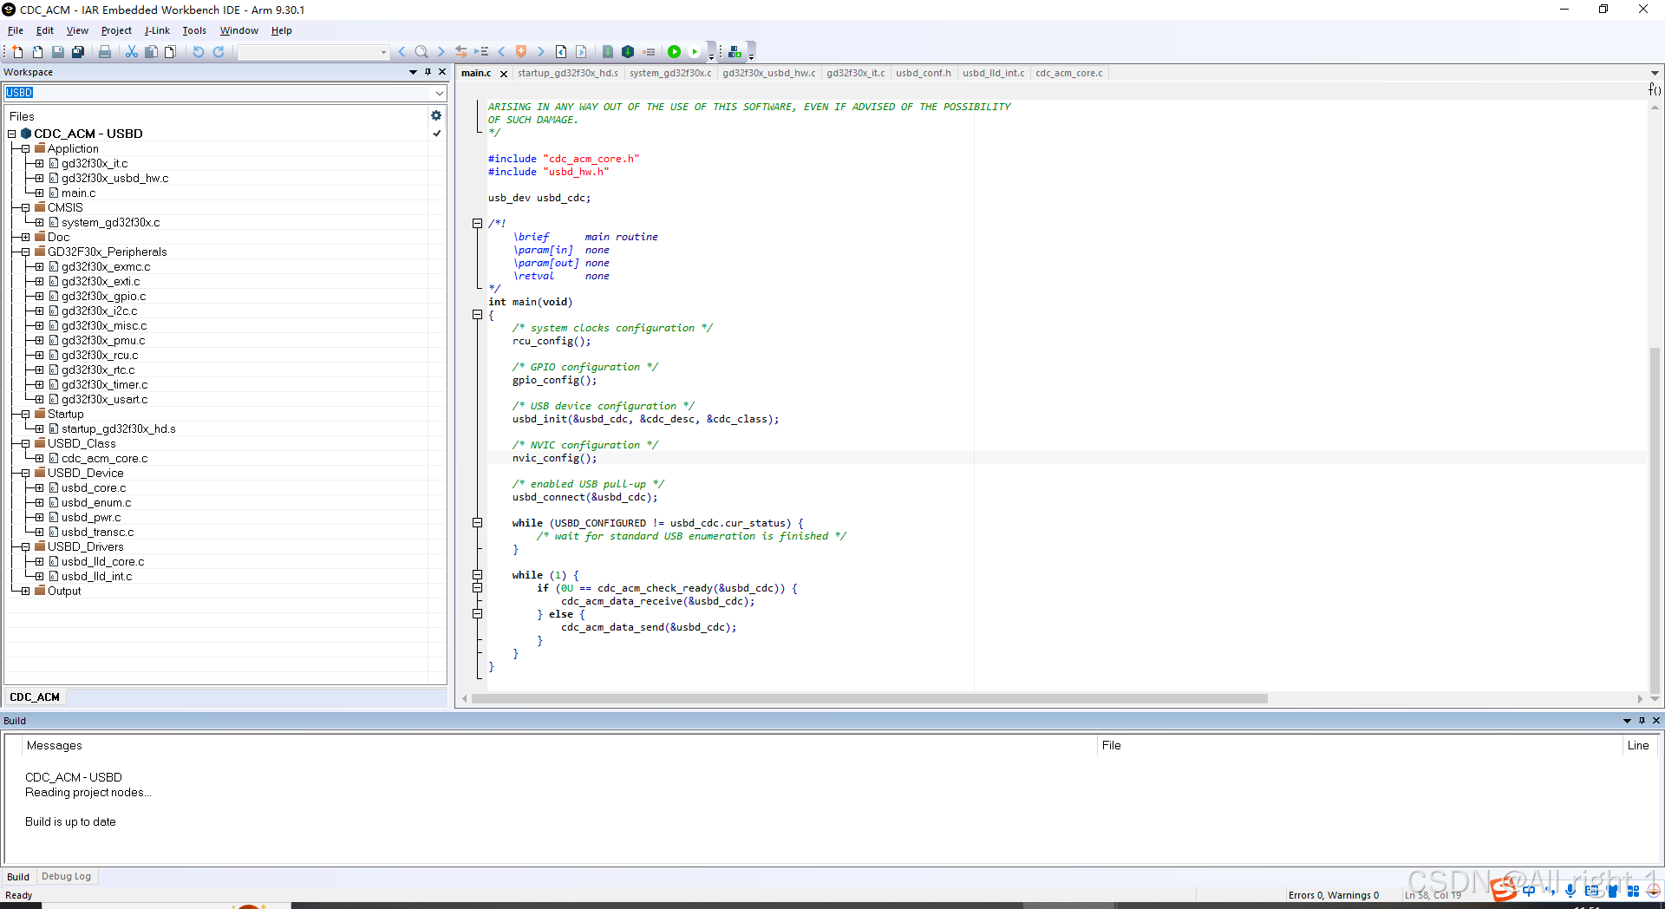Create a new document with the toolbar icon
Image resolution: width=1665 pixels, height=909 pixels.
pos(17,52)
